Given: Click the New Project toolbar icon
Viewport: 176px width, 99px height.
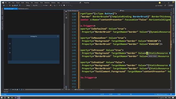Looking at the screenshot, I should [10, 5].
